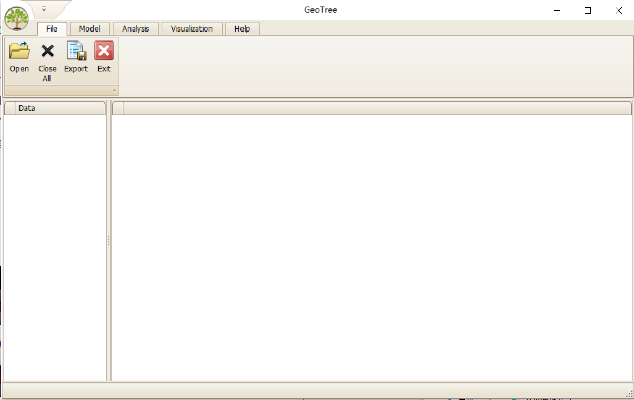Click inside the empty main view area

(371, 247)
